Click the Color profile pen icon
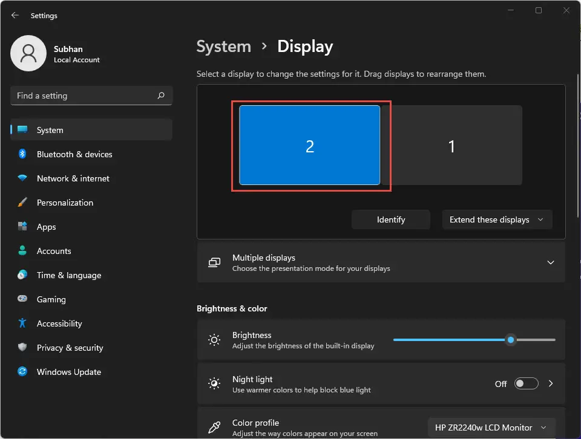 point(214,427)
